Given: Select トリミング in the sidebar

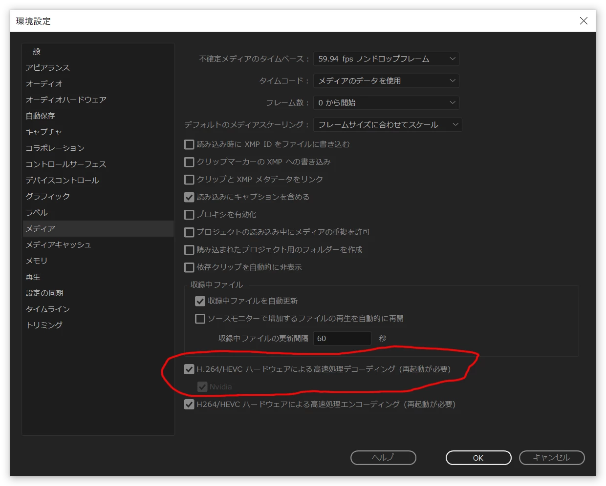Looking at the screenshot, I should tap(98, 325).
